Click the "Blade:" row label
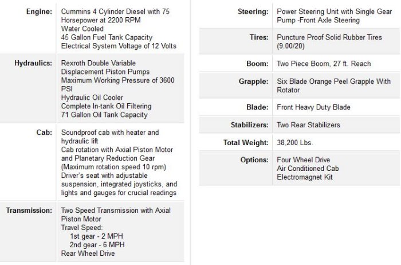 coord(257,107)
